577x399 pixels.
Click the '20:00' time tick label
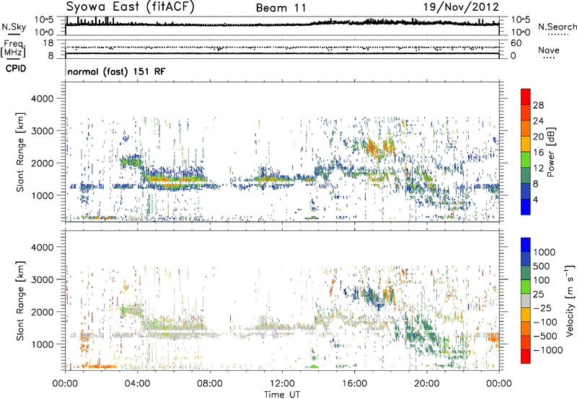point(427,384)
